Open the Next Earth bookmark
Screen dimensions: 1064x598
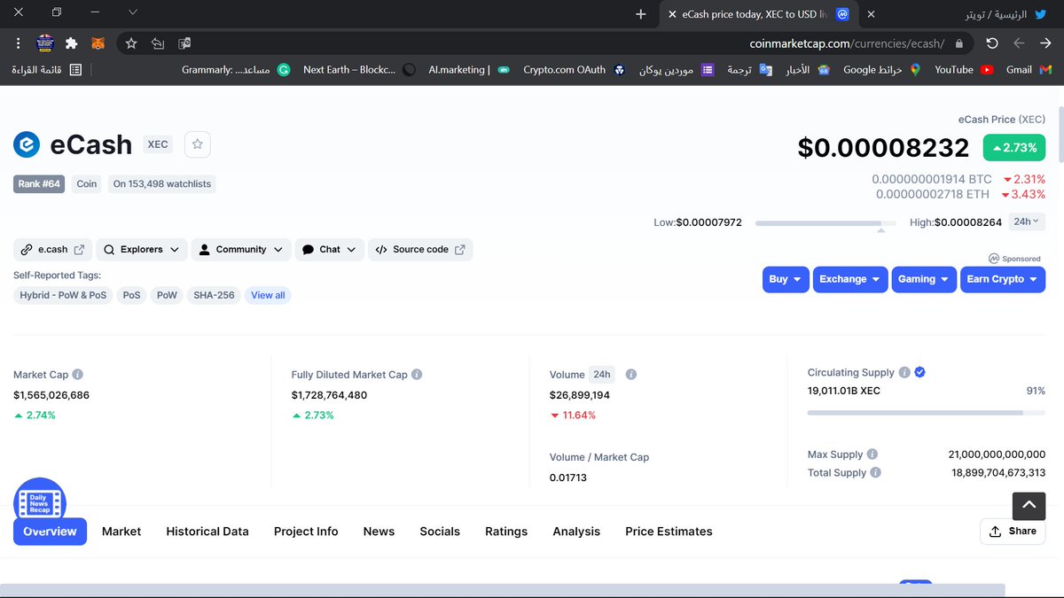pos(359,70)
